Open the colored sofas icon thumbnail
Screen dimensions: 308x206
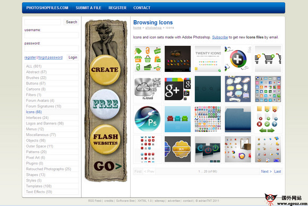(177, 119)
